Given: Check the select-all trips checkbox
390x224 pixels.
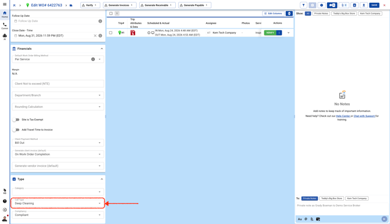Looking at the screenshot, I should pos(111,13).
